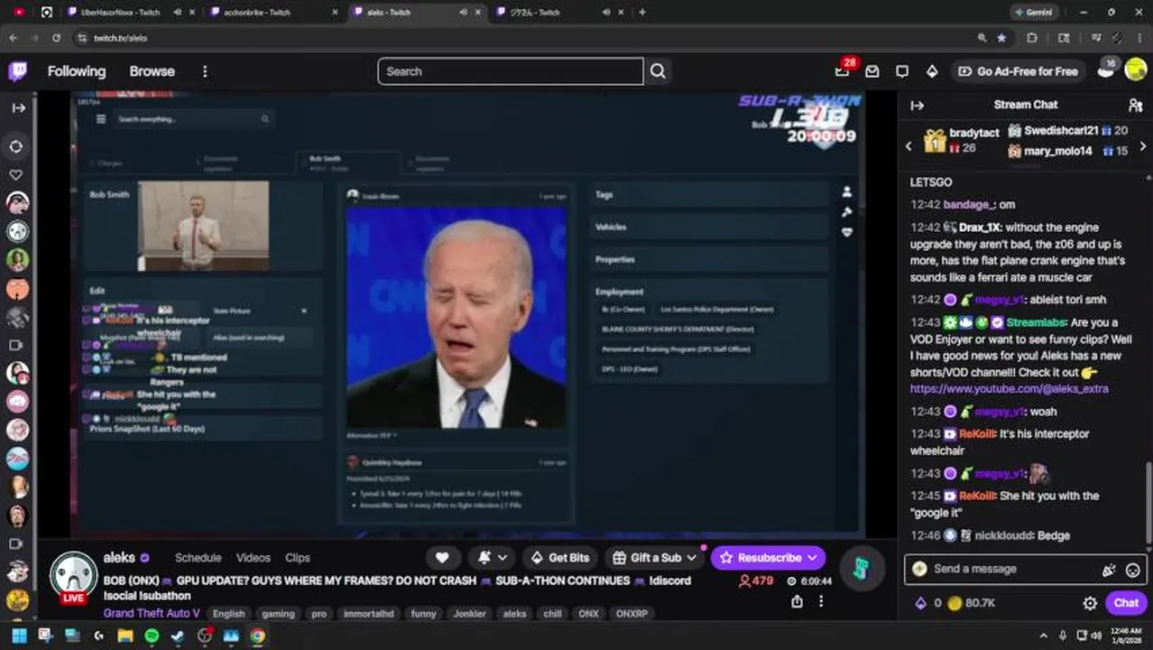This screenshot has height=650, width=1153.
Task: Open Spotify from the taskbar
Action: pos(152,636)
